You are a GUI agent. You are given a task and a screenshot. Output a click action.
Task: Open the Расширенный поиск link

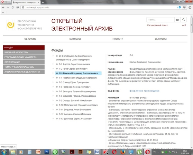click(157, 25)
